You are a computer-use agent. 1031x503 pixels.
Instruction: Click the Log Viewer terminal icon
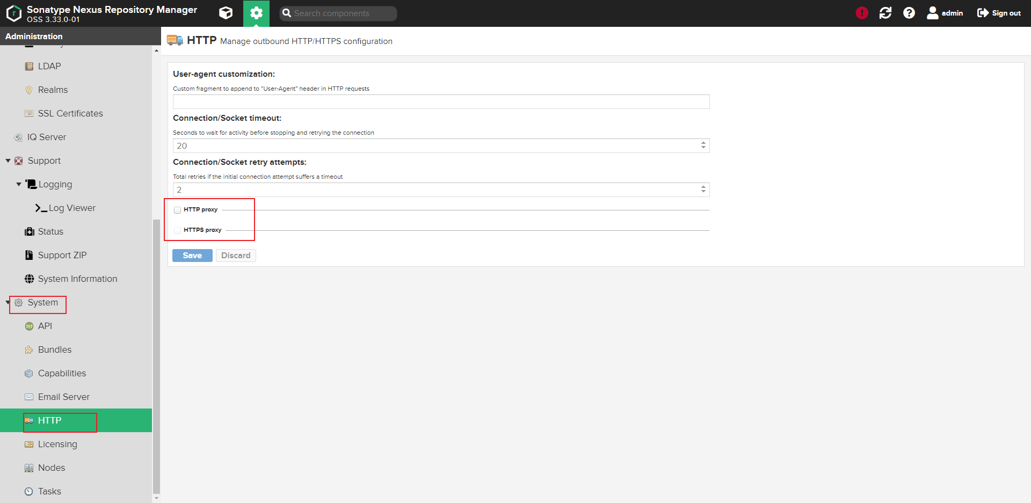click(x=41, y=208)
